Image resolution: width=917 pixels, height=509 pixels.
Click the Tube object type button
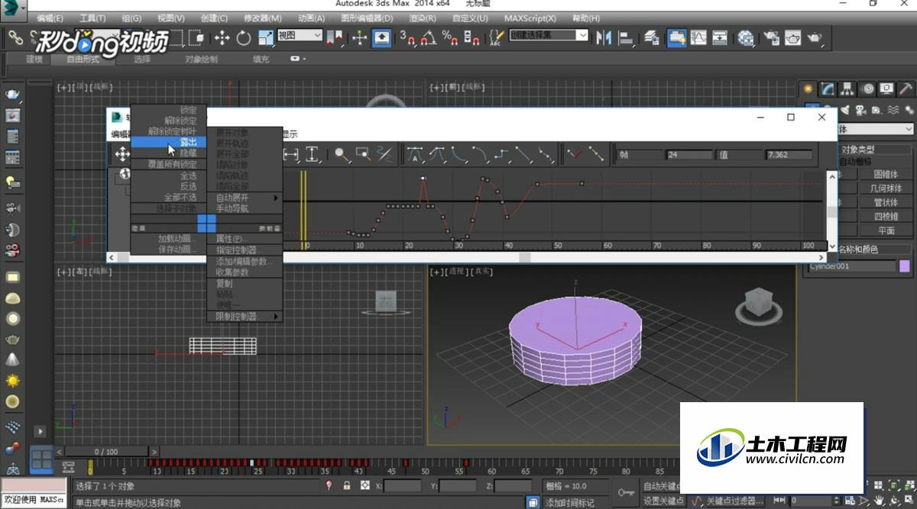pyautogui.click(x=886, y=202)
